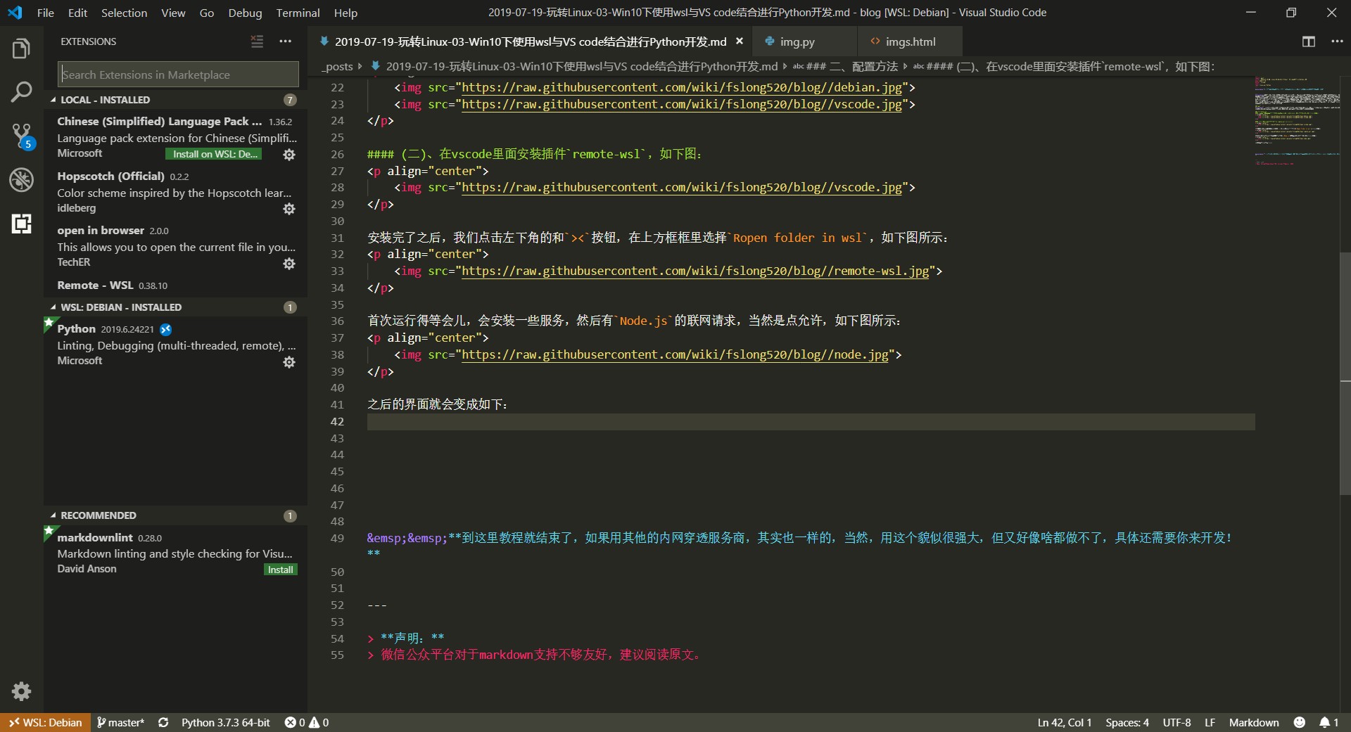Image resolution: width=1351 pixels, height=732 pixels.
Task: Open node.jpg image URL link
Action: 675,354
